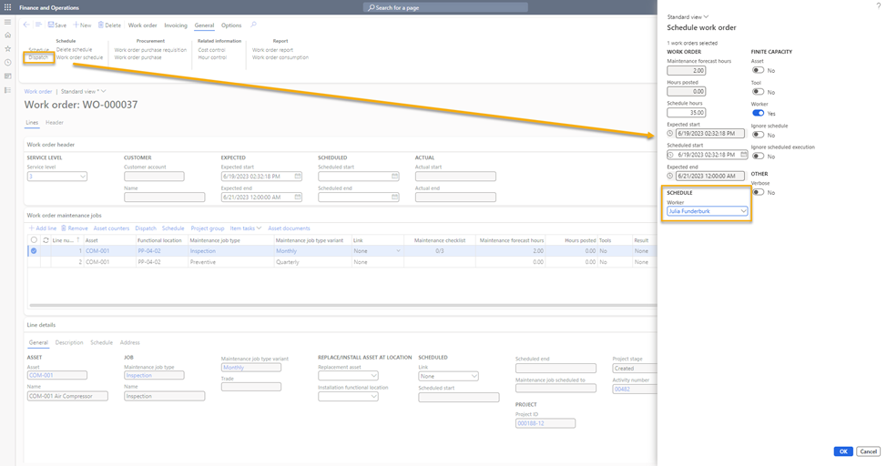The height and width of the screenshot is (466, 887).
Task: Click Cancel in Schedule work order dialog
Action: (x=869, y=451)
